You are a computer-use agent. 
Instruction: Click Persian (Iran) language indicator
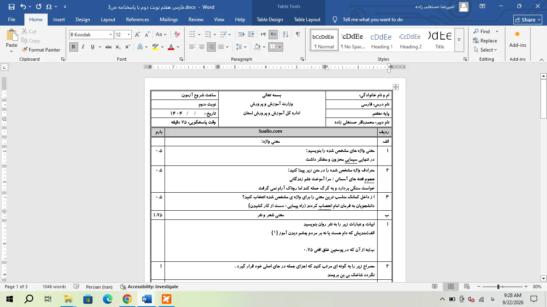(x=99, y=287)
